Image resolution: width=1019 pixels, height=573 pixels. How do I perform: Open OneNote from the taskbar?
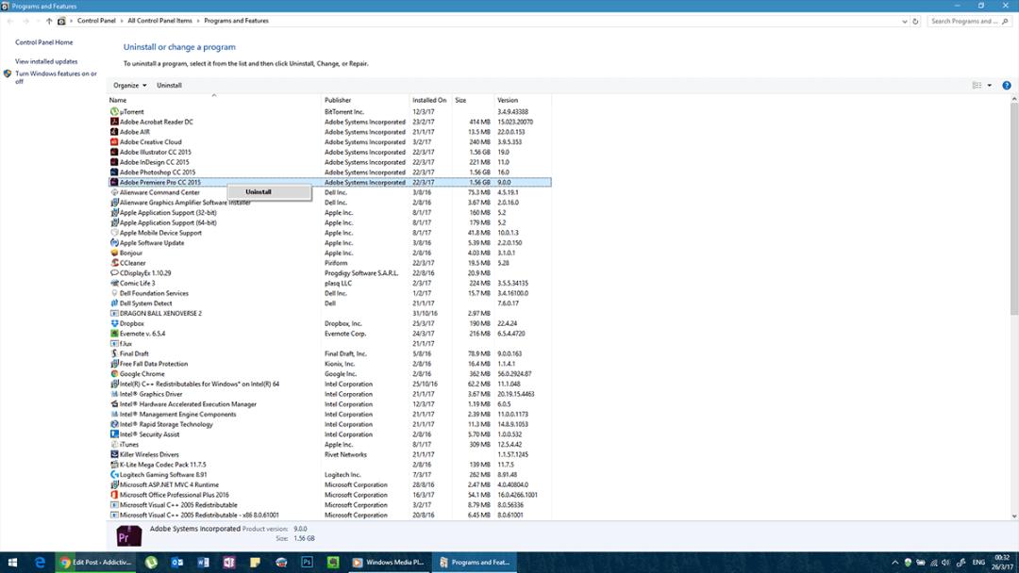(x=228, y=562)
